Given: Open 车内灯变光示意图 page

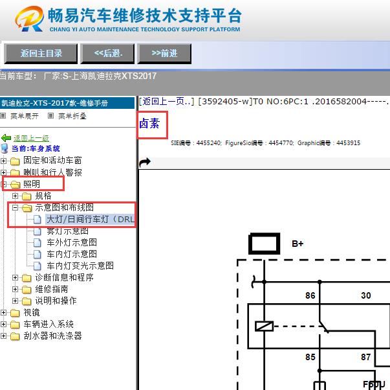Looking at the screenshot, I should [x=80, y=266].
